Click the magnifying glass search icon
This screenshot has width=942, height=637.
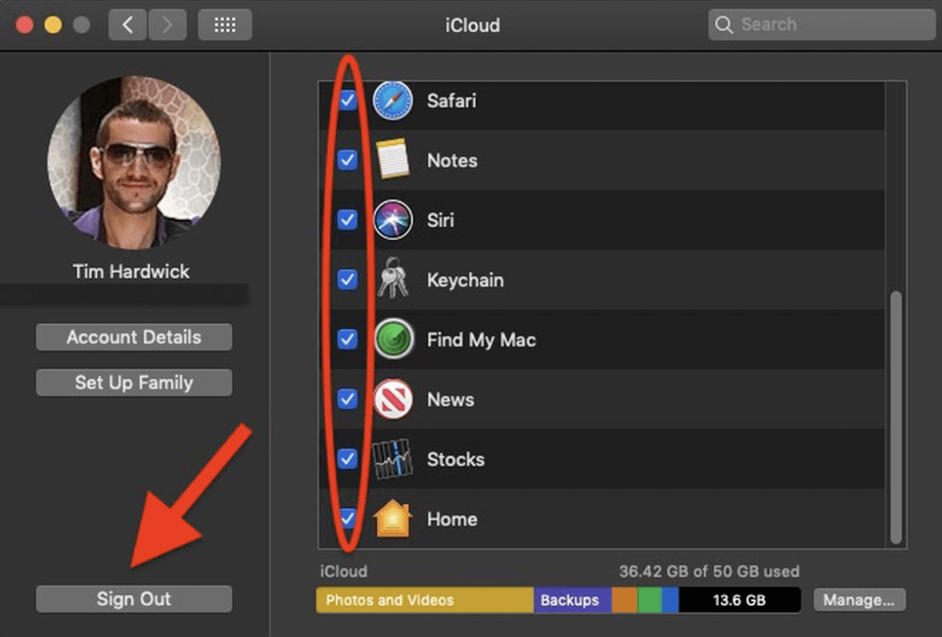click(x=724, y=24)
